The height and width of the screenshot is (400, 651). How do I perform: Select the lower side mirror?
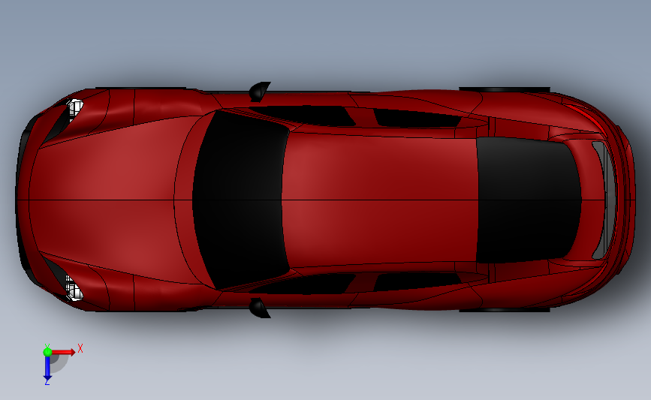(259, 308)
